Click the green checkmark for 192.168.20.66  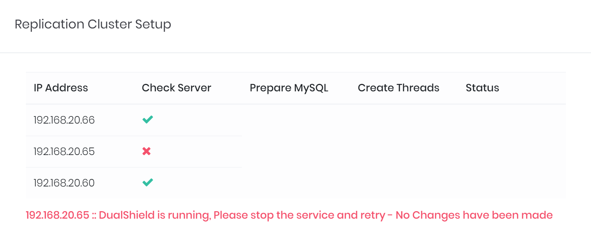(x=148, y=120)
